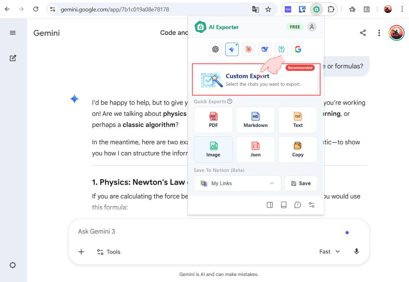The width and height of the screenshot is (409, 282).
Task: Toggle Gemini main menu sidebar
Action: (13, 33)
